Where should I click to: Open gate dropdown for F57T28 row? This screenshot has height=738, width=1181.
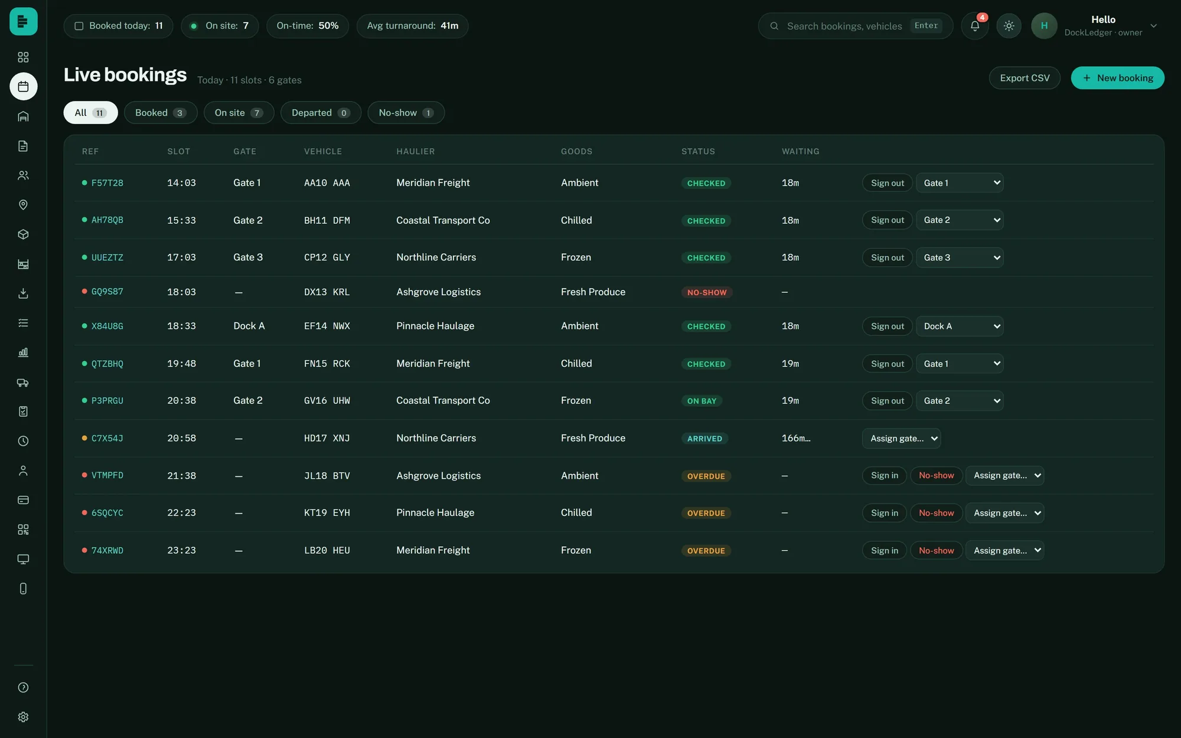[x=960, y=183]
